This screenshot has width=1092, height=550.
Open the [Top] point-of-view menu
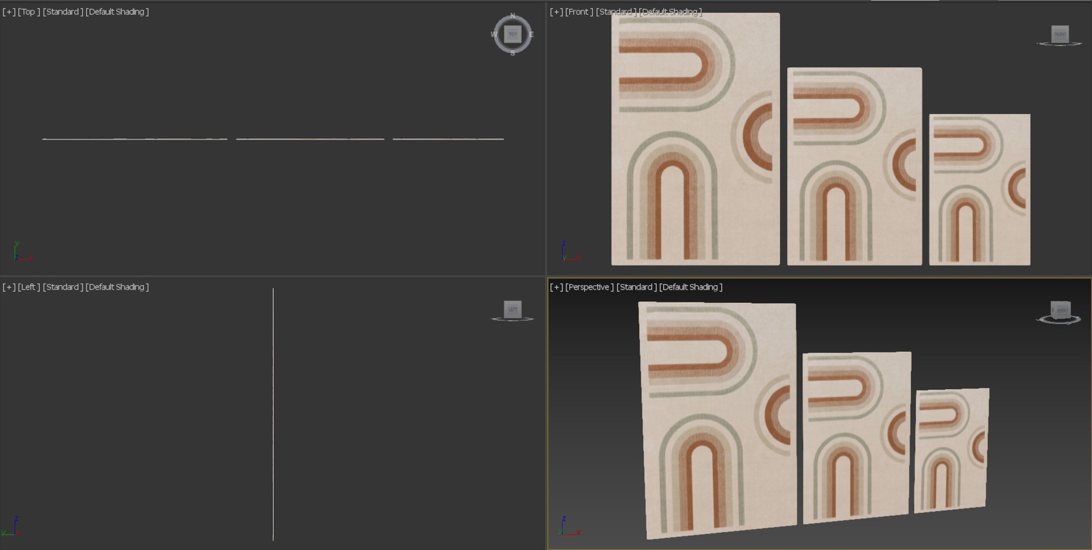click(x=29, y=11)
